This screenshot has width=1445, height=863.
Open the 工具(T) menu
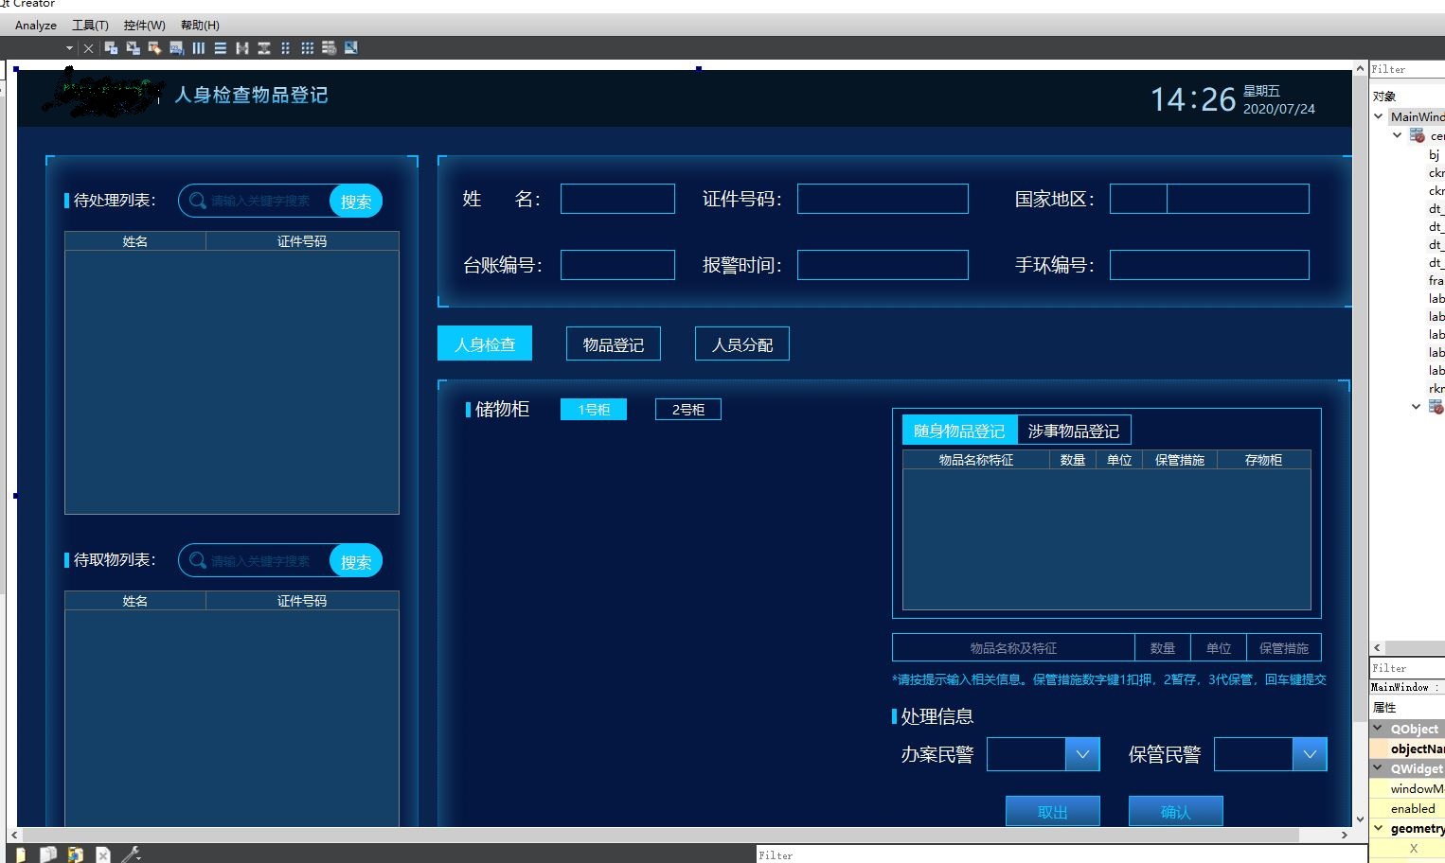90,26
